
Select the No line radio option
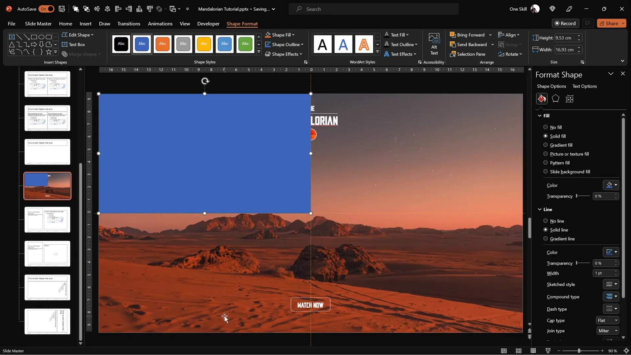pos(546,221)
